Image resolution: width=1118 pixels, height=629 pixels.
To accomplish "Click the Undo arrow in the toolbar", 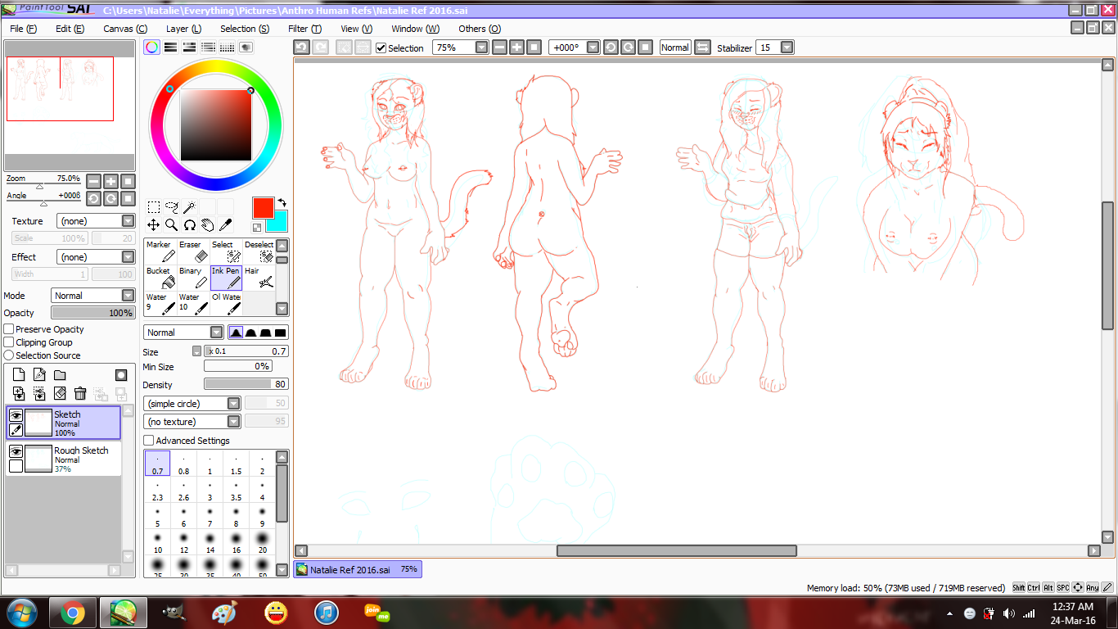I will click(301, 48).
